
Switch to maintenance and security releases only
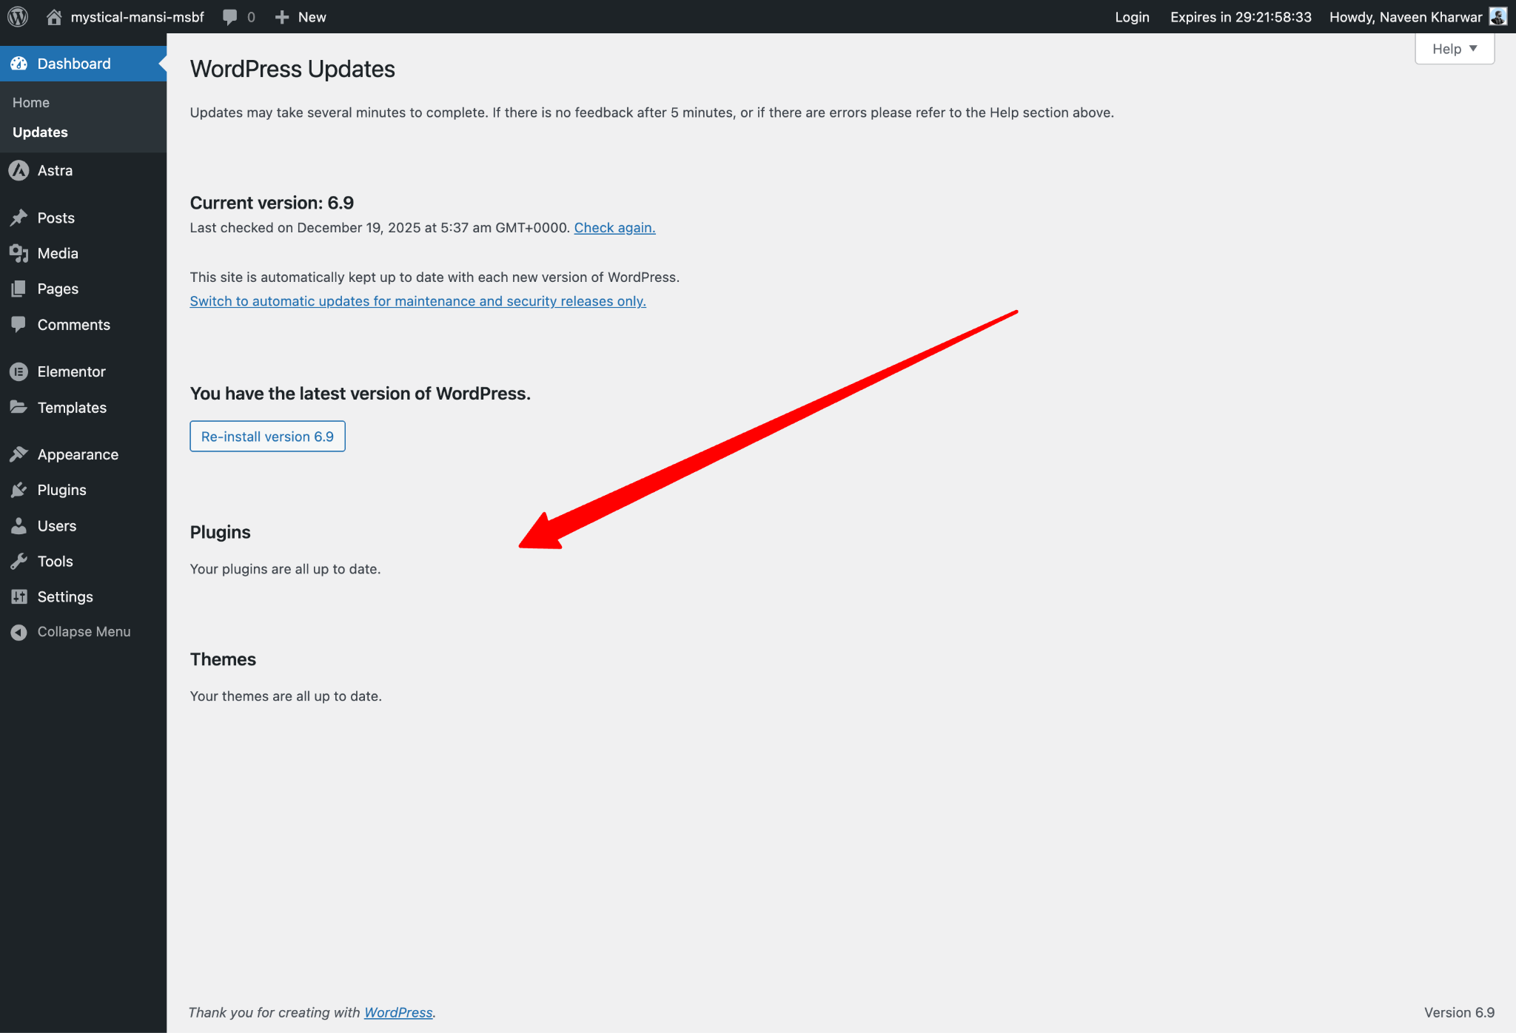(x=417, y=301)
